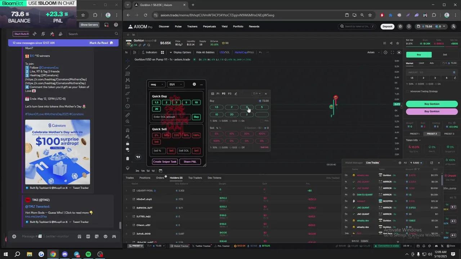Open the Trackers menu item
461x259 pixels.
[192, 26]
